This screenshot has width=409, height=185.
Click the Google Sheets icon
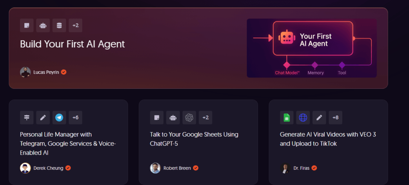[287, 118]
